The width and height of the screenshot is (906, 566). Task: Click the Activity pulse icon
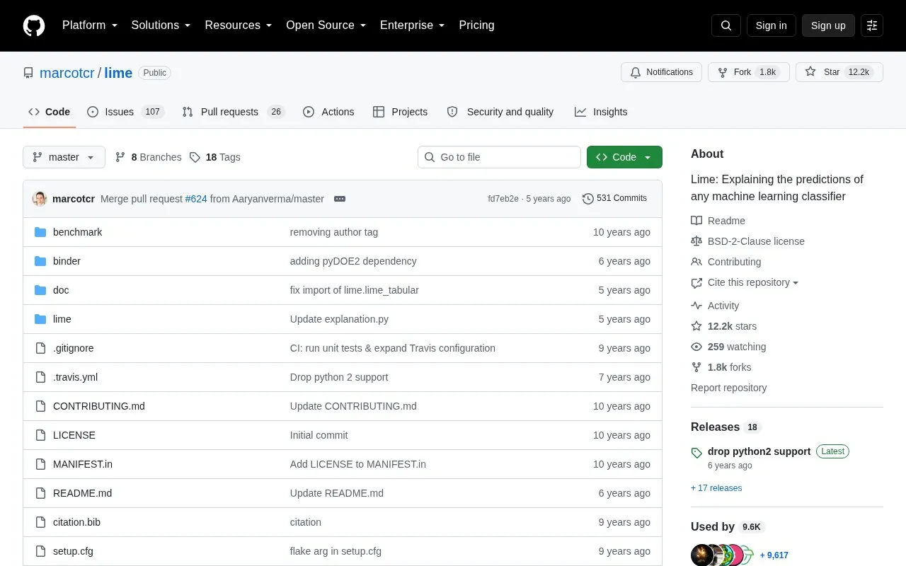[696, 306]
